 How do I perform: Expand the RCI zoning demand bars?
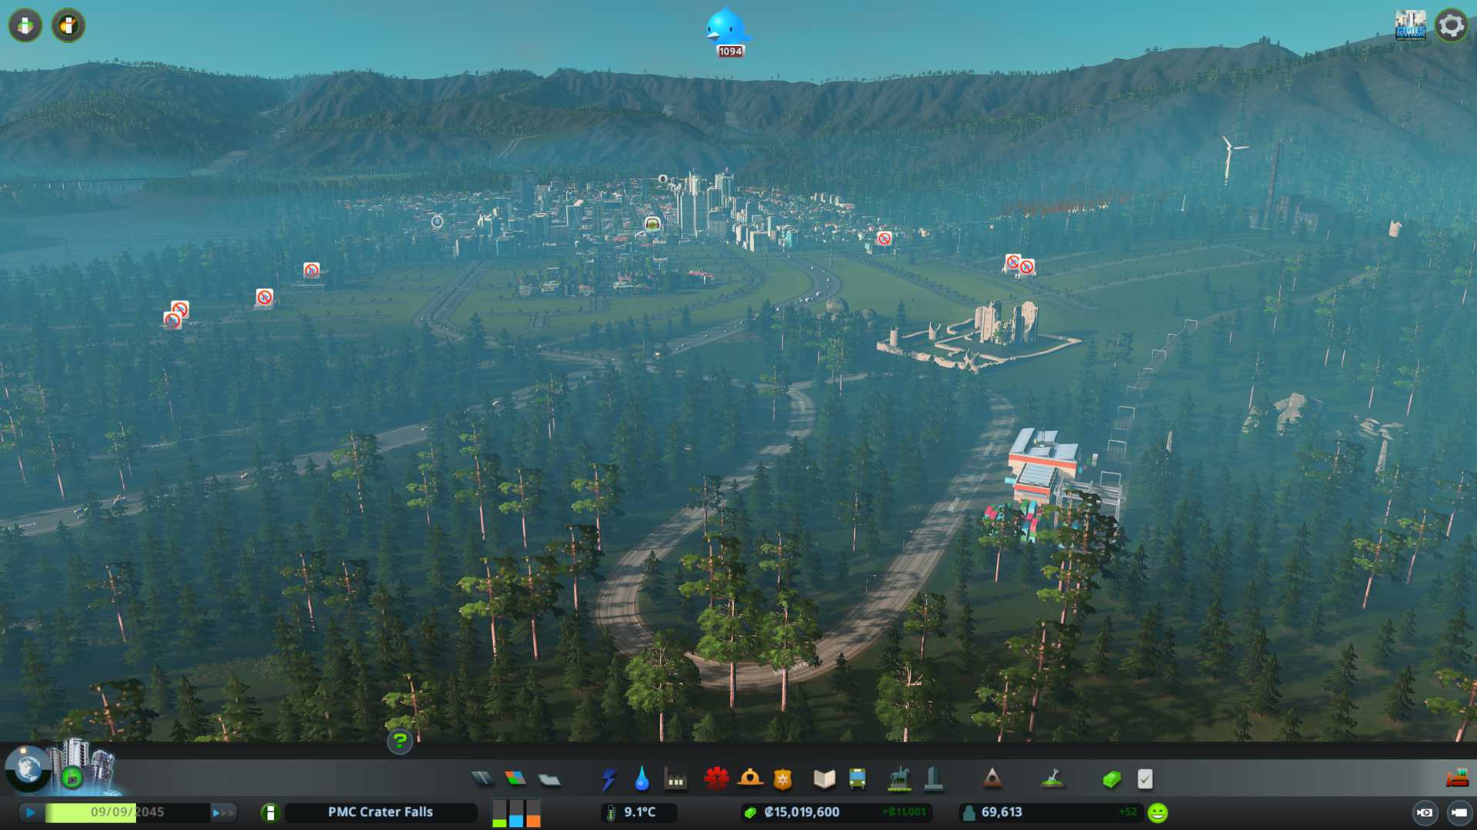pyautogui.click(x=516, y=812)
